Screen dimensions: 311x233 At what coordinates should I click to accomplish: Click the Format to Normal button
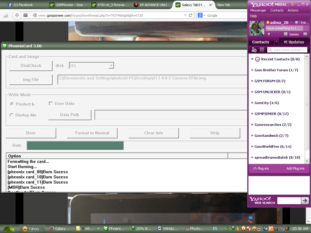(x=92, y=133)
